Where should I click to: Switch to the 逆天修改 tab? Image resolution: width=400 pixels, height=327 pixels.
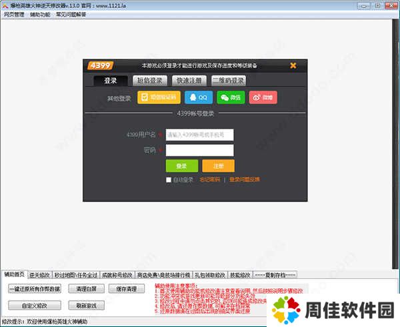pyautogui.click(x=39, y=275)
